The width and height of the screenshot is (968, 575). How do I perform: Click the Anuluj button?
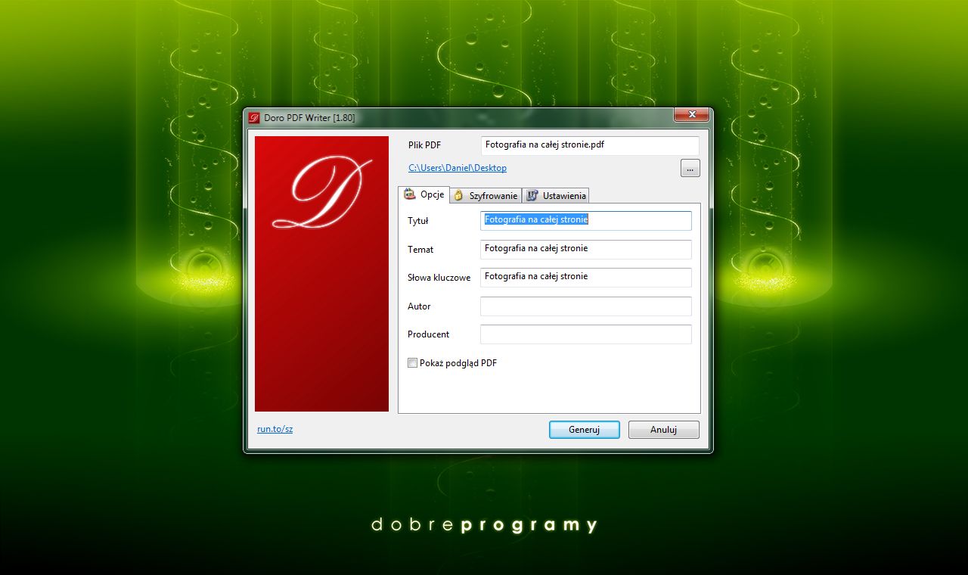tap(663, 430)
